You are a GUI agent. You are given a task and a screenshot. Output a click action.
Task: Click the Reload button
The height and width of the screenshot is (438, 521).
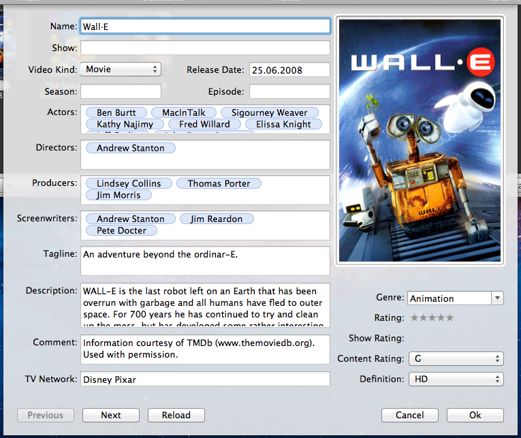click(176, 415)
